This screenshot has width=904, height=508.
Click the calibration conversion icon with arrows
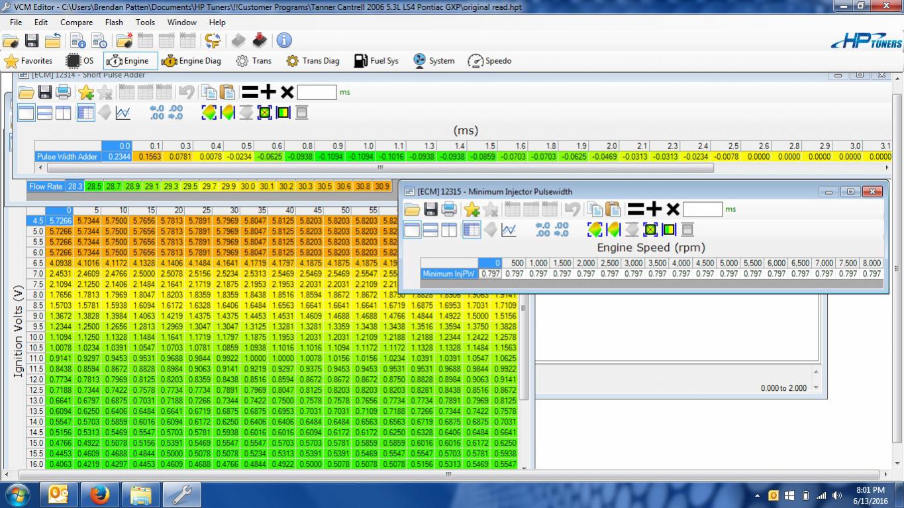pyautogui.click(x=213, y=40)
